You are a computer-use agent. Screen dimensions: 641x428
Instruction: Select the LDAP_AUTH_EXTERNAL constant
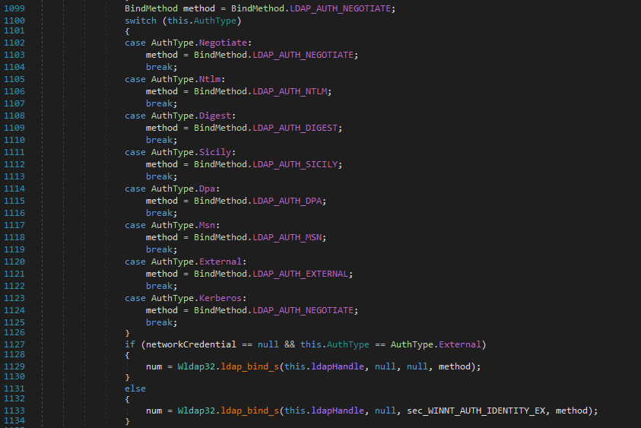coord(300,274)
